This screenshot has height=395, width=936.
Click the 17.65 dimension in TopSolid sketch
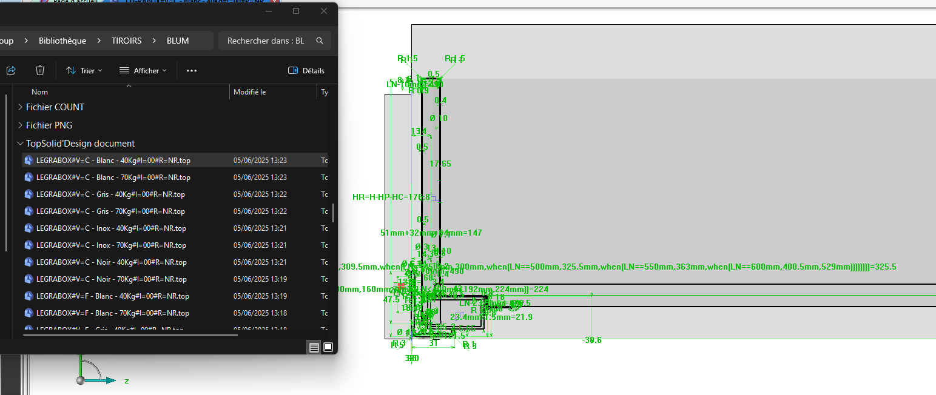[440, 164]
